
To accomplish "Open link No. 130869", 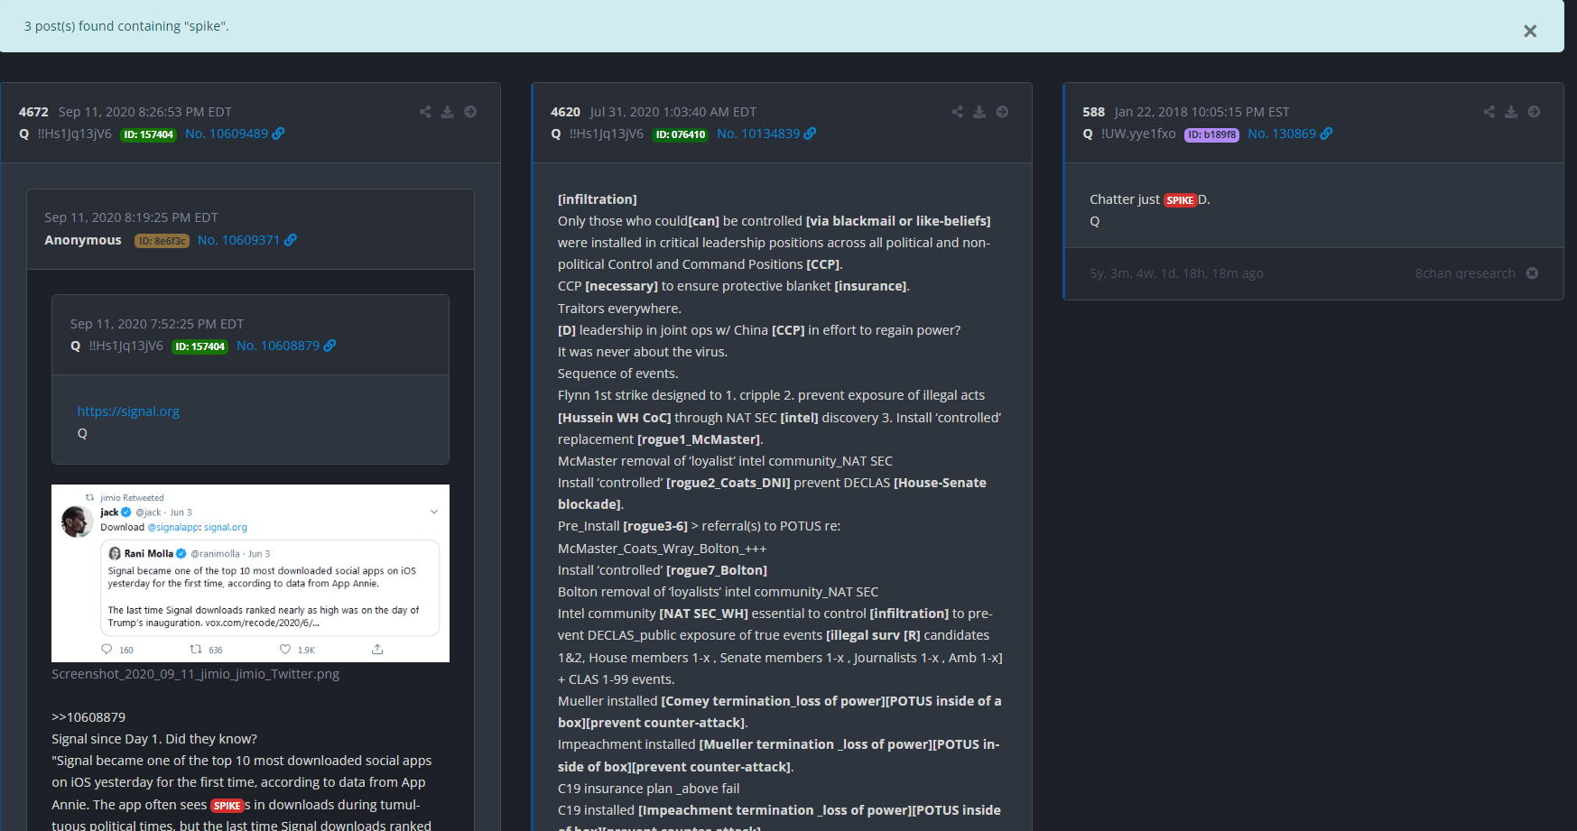I will (x=1282, y=134).
